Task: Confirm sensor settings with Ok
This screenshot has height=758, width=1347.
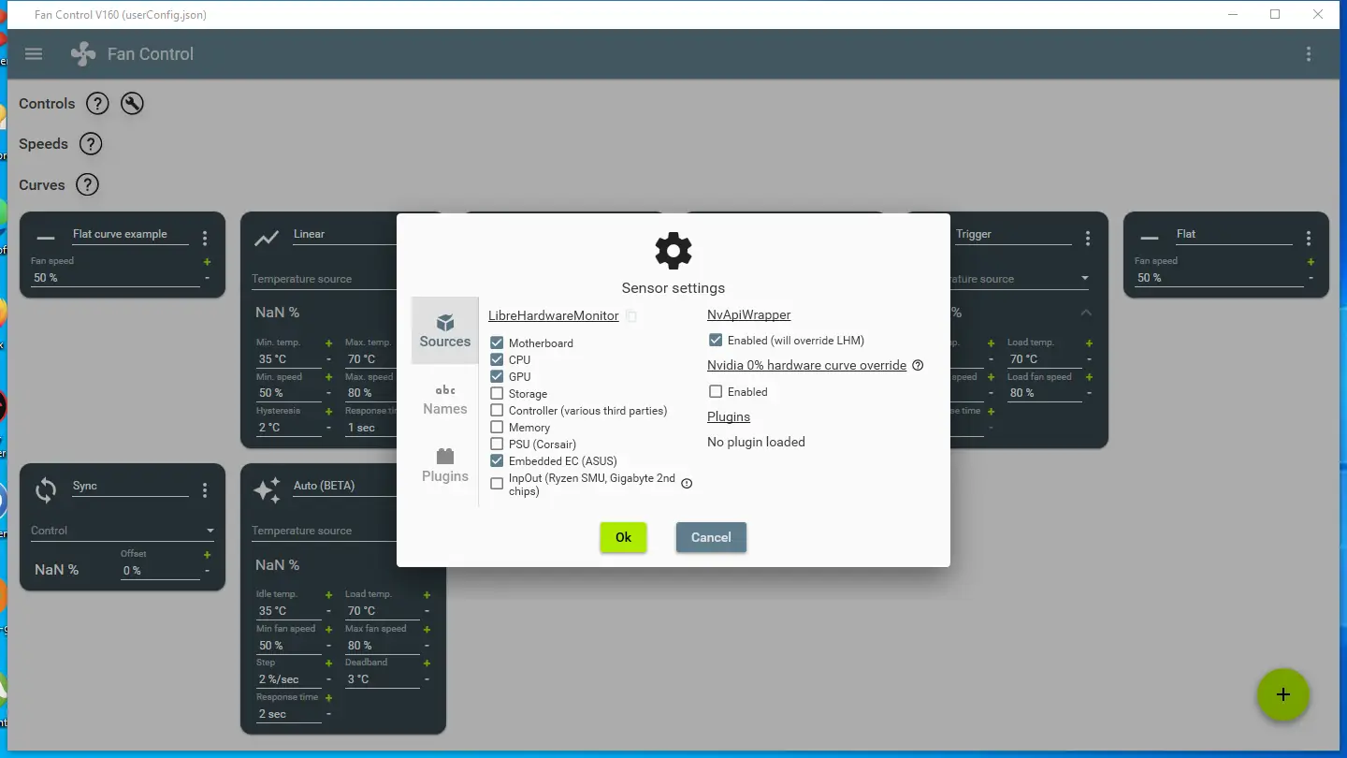Action: tap(624, 537)
